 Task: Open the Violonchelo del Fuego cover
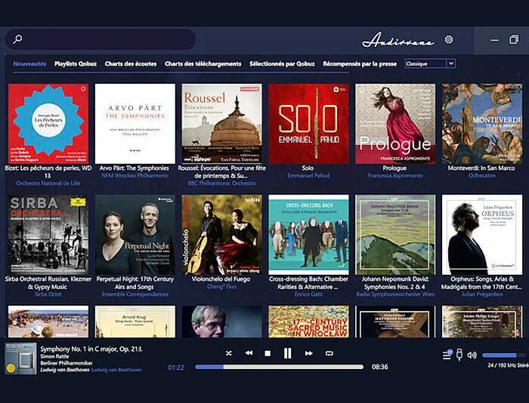221,235
